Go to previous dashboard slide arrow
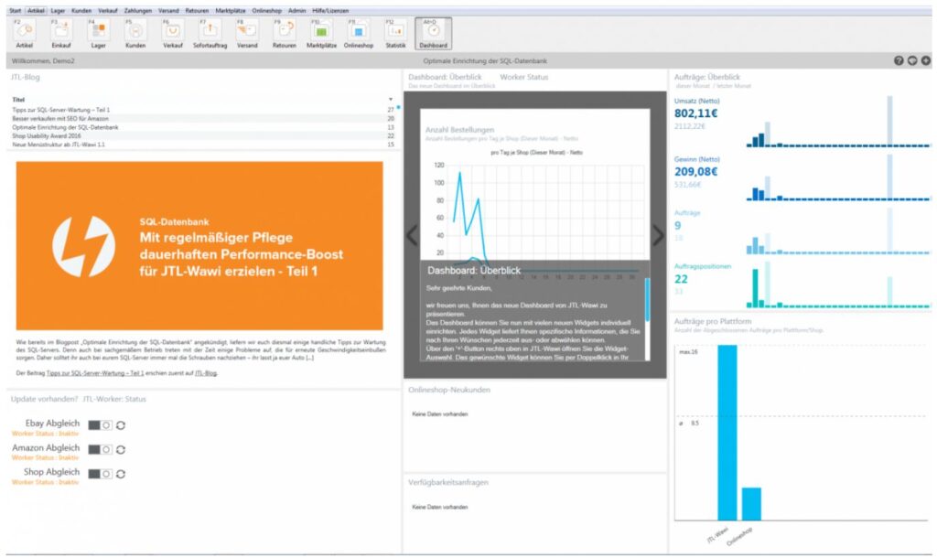937x558 pixels. click(x=412, y=235)
